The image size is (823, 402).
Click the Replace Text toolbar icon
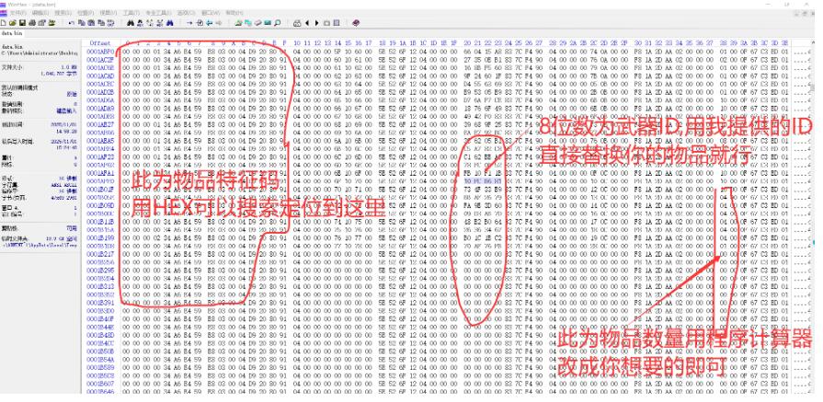pyautogui.click(x=150, y=23)
